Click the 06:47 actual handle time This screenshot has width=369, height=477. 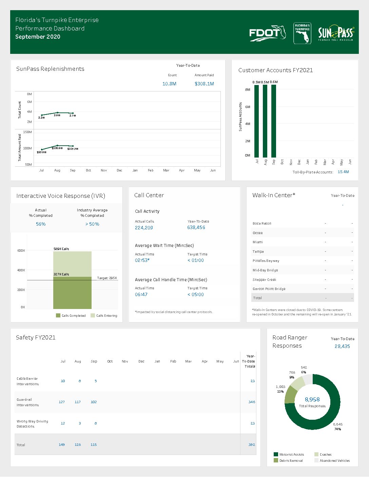point(141,294)
